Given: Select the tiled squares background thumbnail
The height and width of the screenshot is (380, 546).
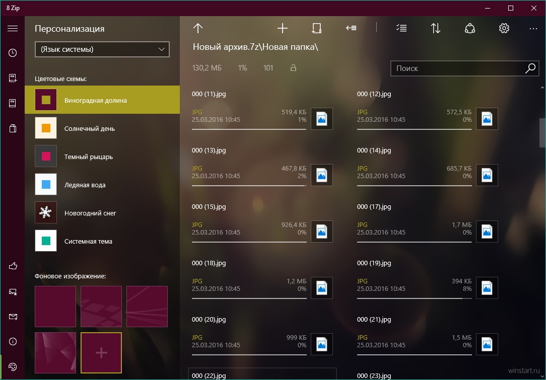Looking at the screenshot, I should click(x=101, y=306).
